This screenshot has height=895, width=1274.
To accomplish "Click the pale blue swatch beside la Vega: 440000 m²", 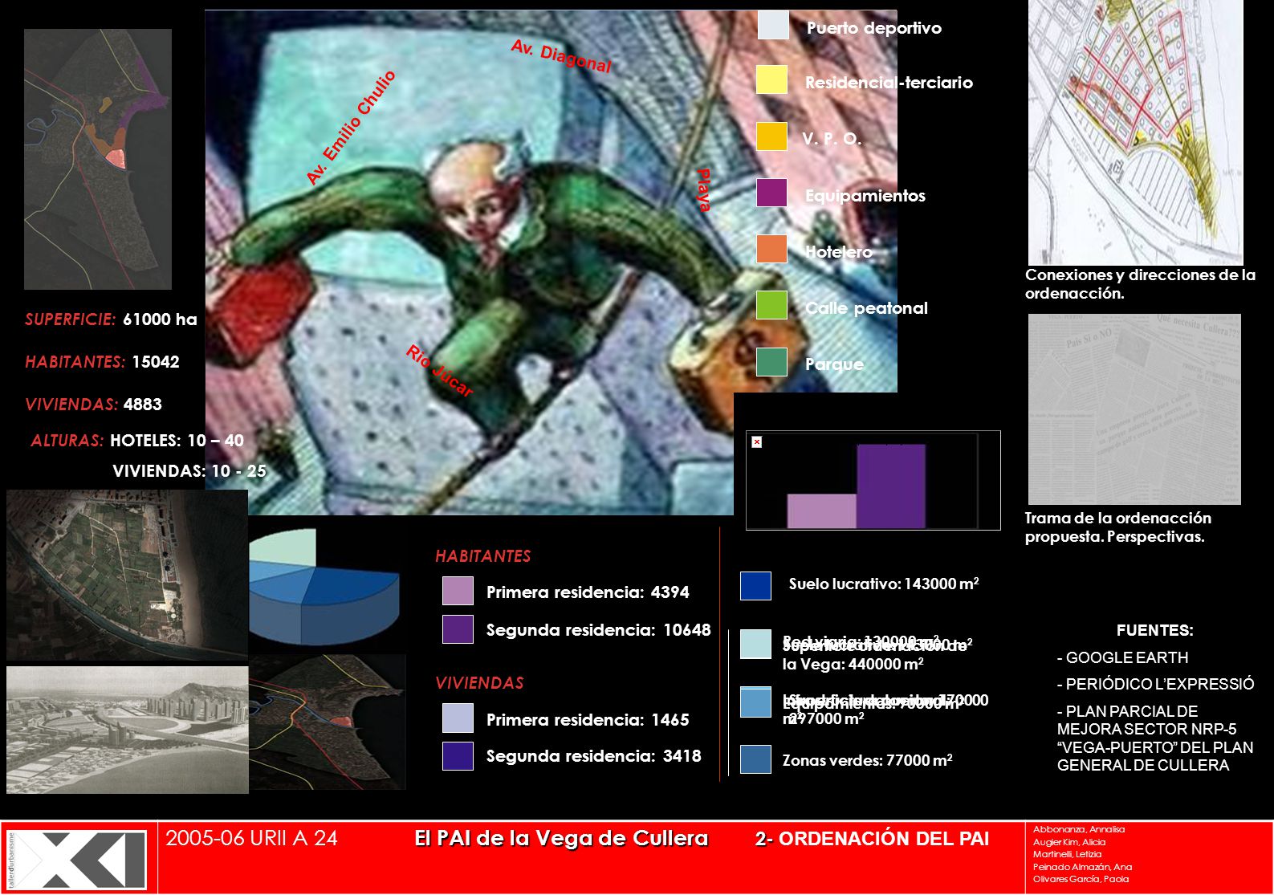I will (x=755, y=645).
